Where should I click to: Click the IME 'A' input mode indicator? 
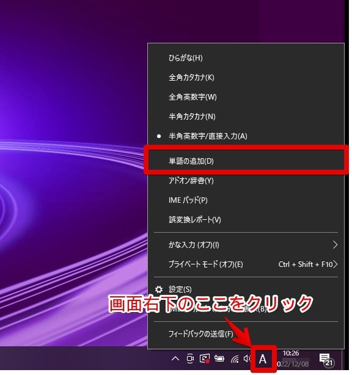point(263,359)
